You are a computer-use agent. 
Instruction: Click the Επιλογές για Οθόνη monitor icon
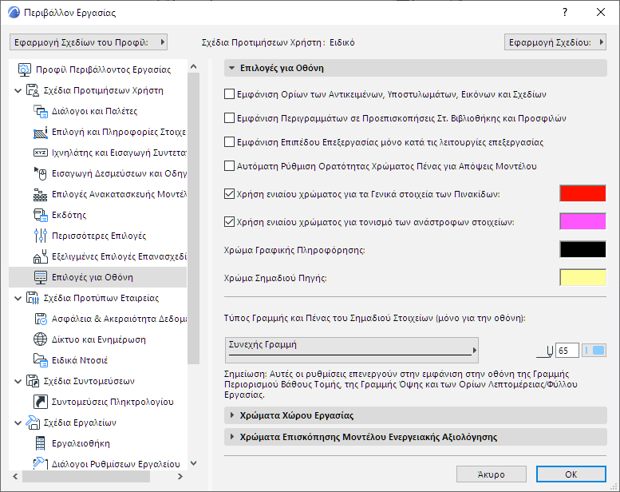tap(41, 277)
